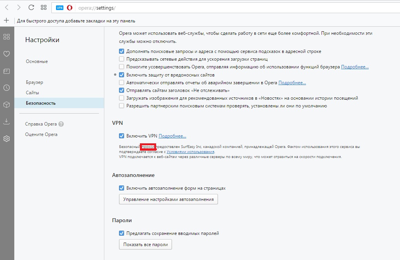Open Подробнее link about browser usage info

click(355, 67)
